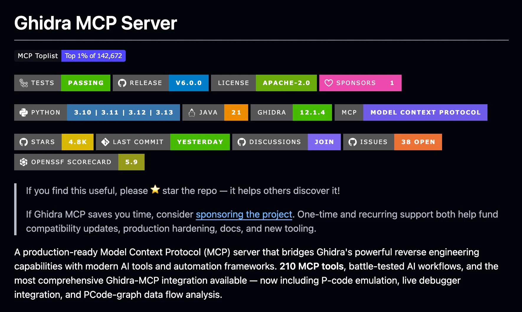
Task: Open the V6.0.0 release badge
Action: pyautogui.click(x=189, y=83)
